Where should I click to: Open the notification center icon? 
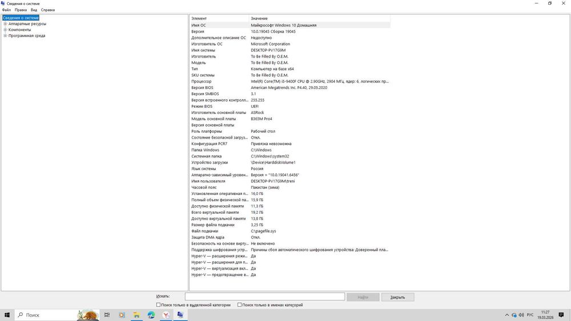561,315
